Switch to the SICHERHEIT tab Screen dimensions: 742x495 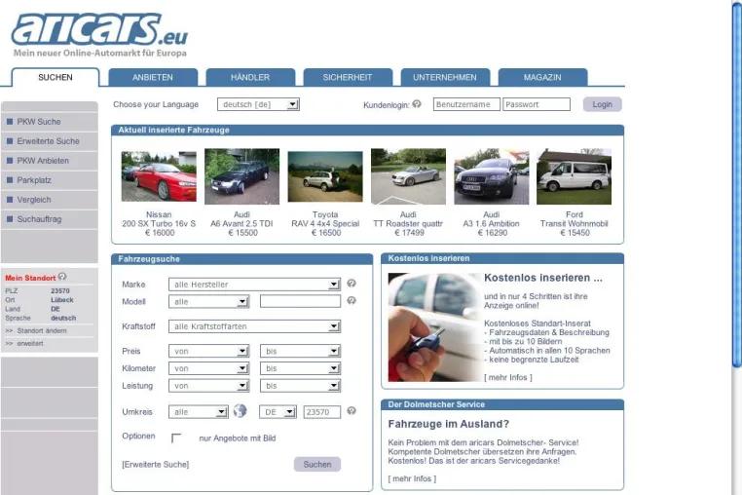pyautogui.click(x=348, y=77)
